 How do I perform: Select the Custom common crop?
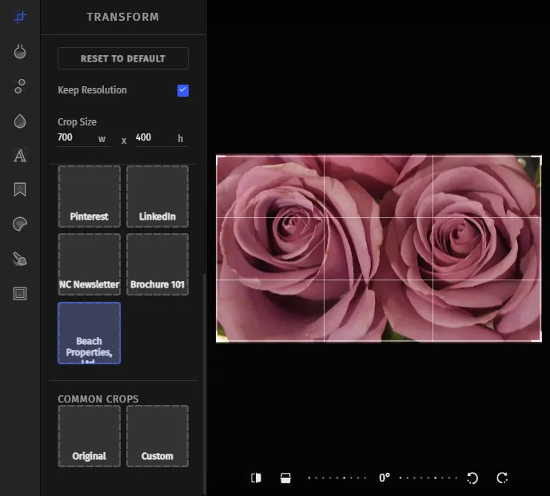157,436
